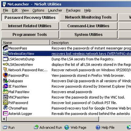Open the Packages menu
Screen dimensions: 131x131
(73, 10)
